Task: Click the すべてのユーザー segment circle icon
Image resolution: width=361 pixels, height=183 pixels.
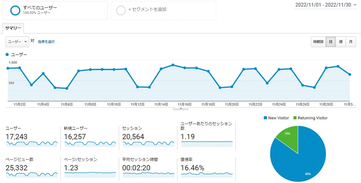Action: pyautogui.click(x=15, y=10)
